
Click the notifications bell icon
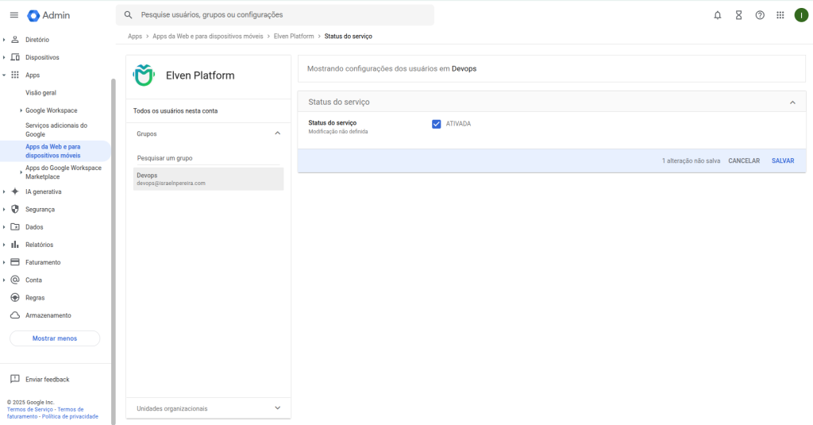click(x=718, y=15)
